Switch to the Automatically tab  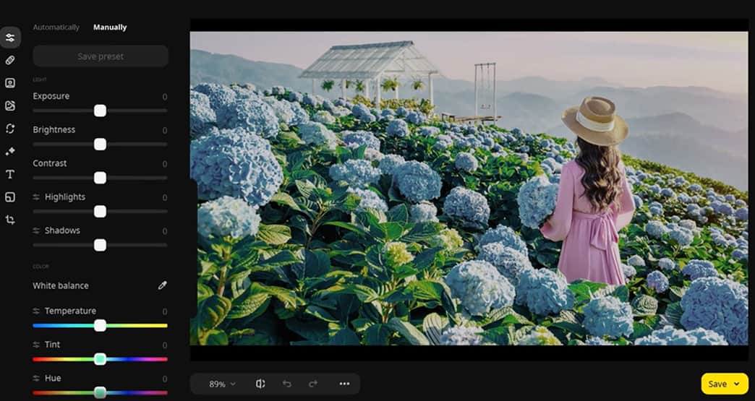[56, 27]
